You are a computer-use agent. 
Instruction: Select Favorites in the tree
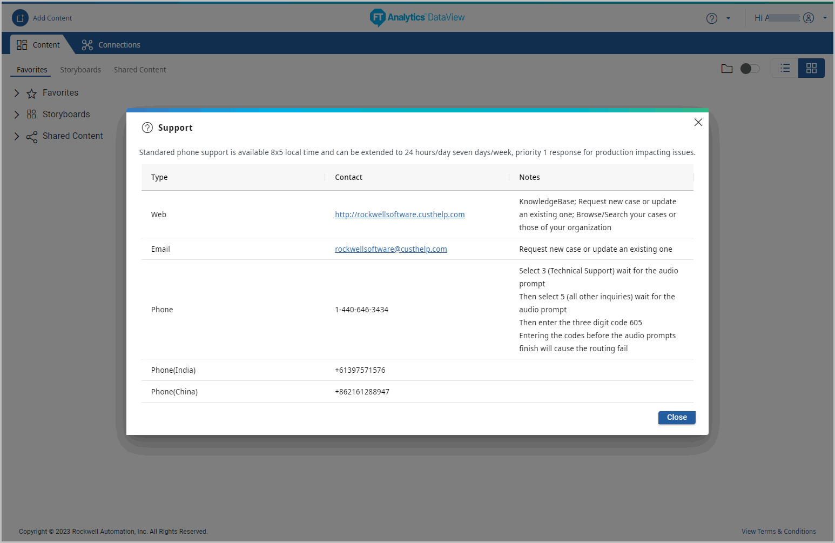click(60, 93)
